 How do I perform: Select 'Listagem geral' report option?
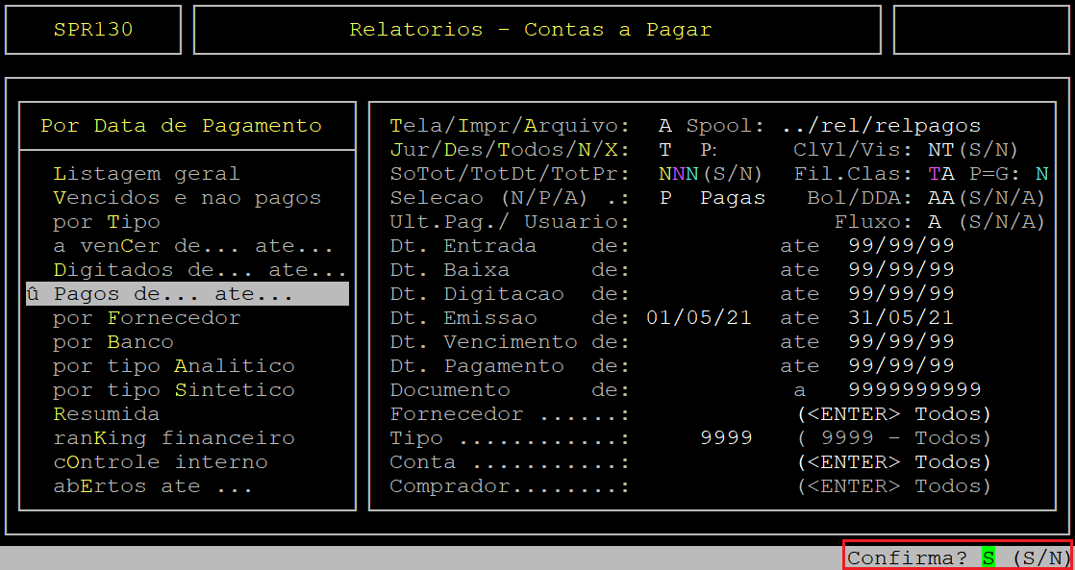tap(146, 174)
